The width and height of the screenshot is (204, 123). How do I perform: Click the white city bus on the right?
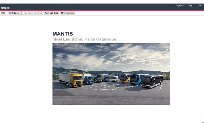[152, 81]
